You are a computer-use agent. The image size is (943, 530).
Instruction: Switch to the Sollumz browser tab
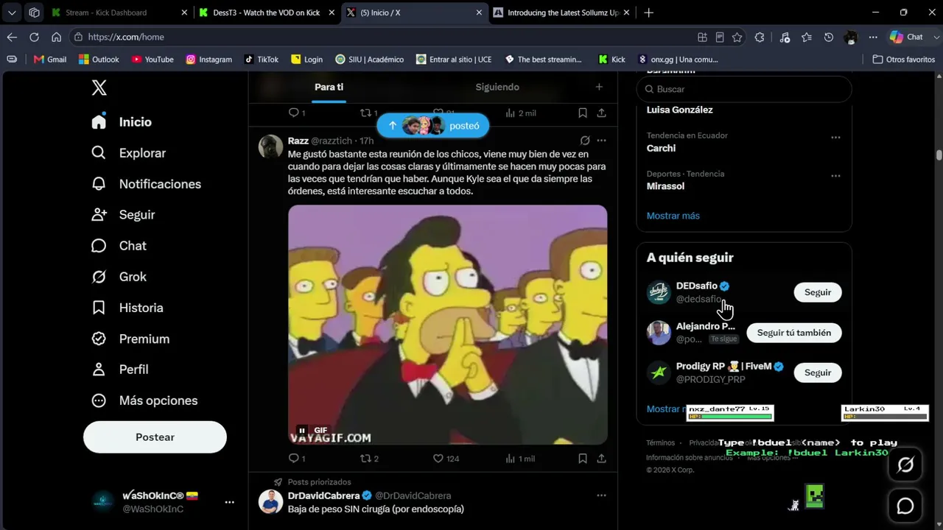(x=560, y=13)
